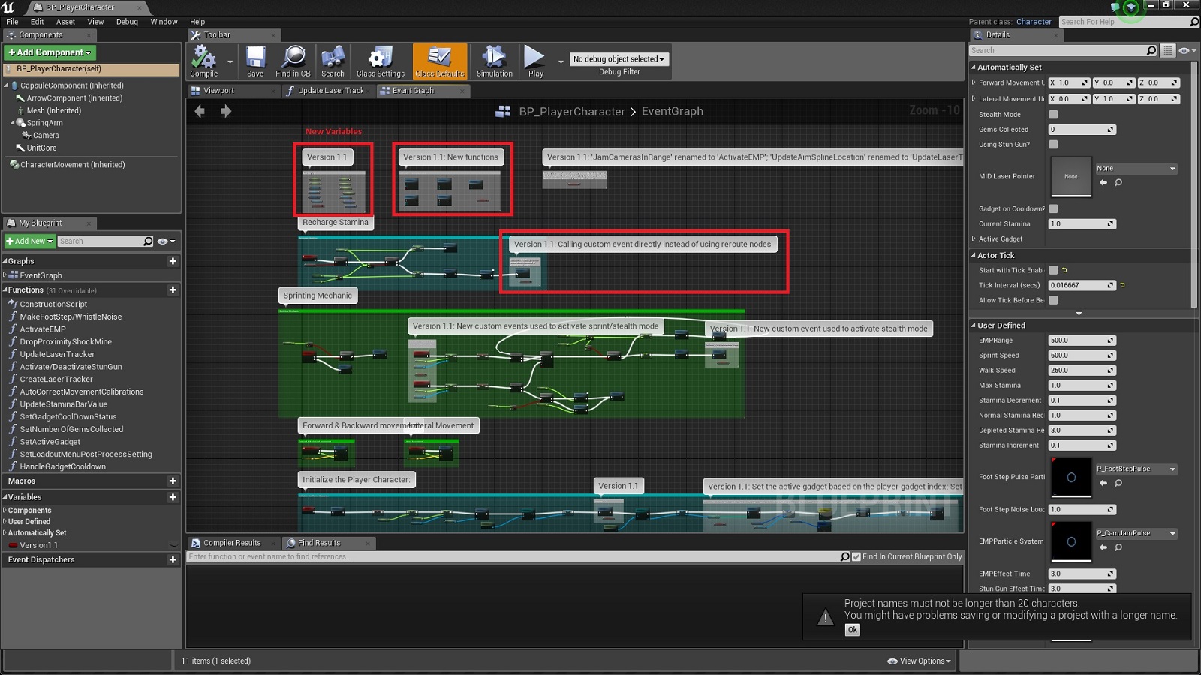Start Simulation mode
The height and width of the screenshot is (675, 1201).
tap(494, 61)
